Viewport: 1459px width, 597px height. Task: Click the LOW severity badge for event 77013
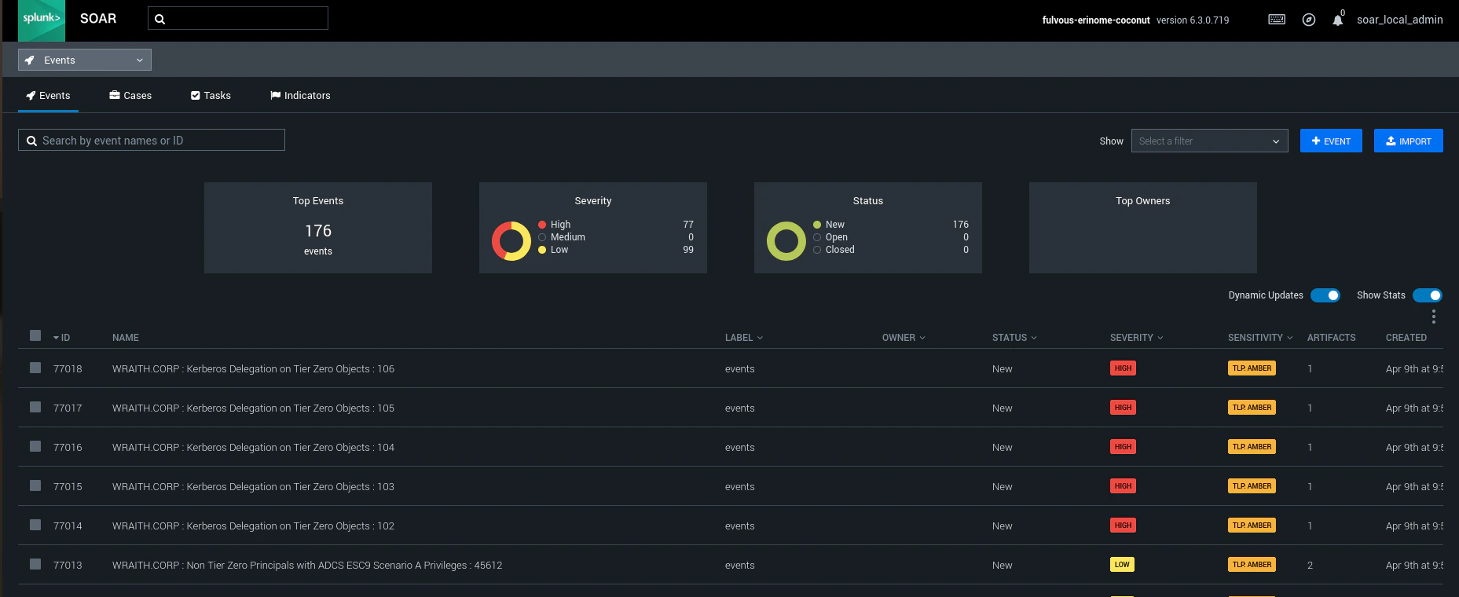coord(1122,565)
